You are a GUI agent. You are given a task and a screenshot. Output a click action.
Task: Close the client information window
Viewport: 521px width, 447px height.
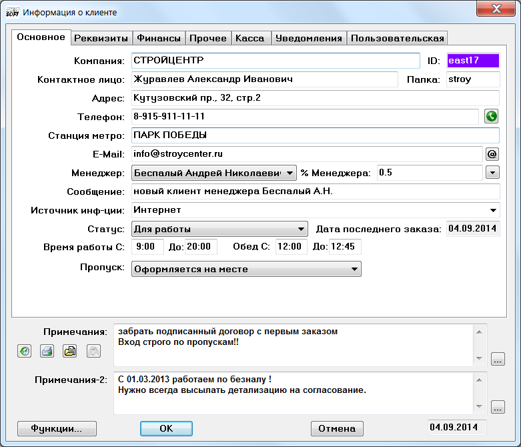coord(496,9)
